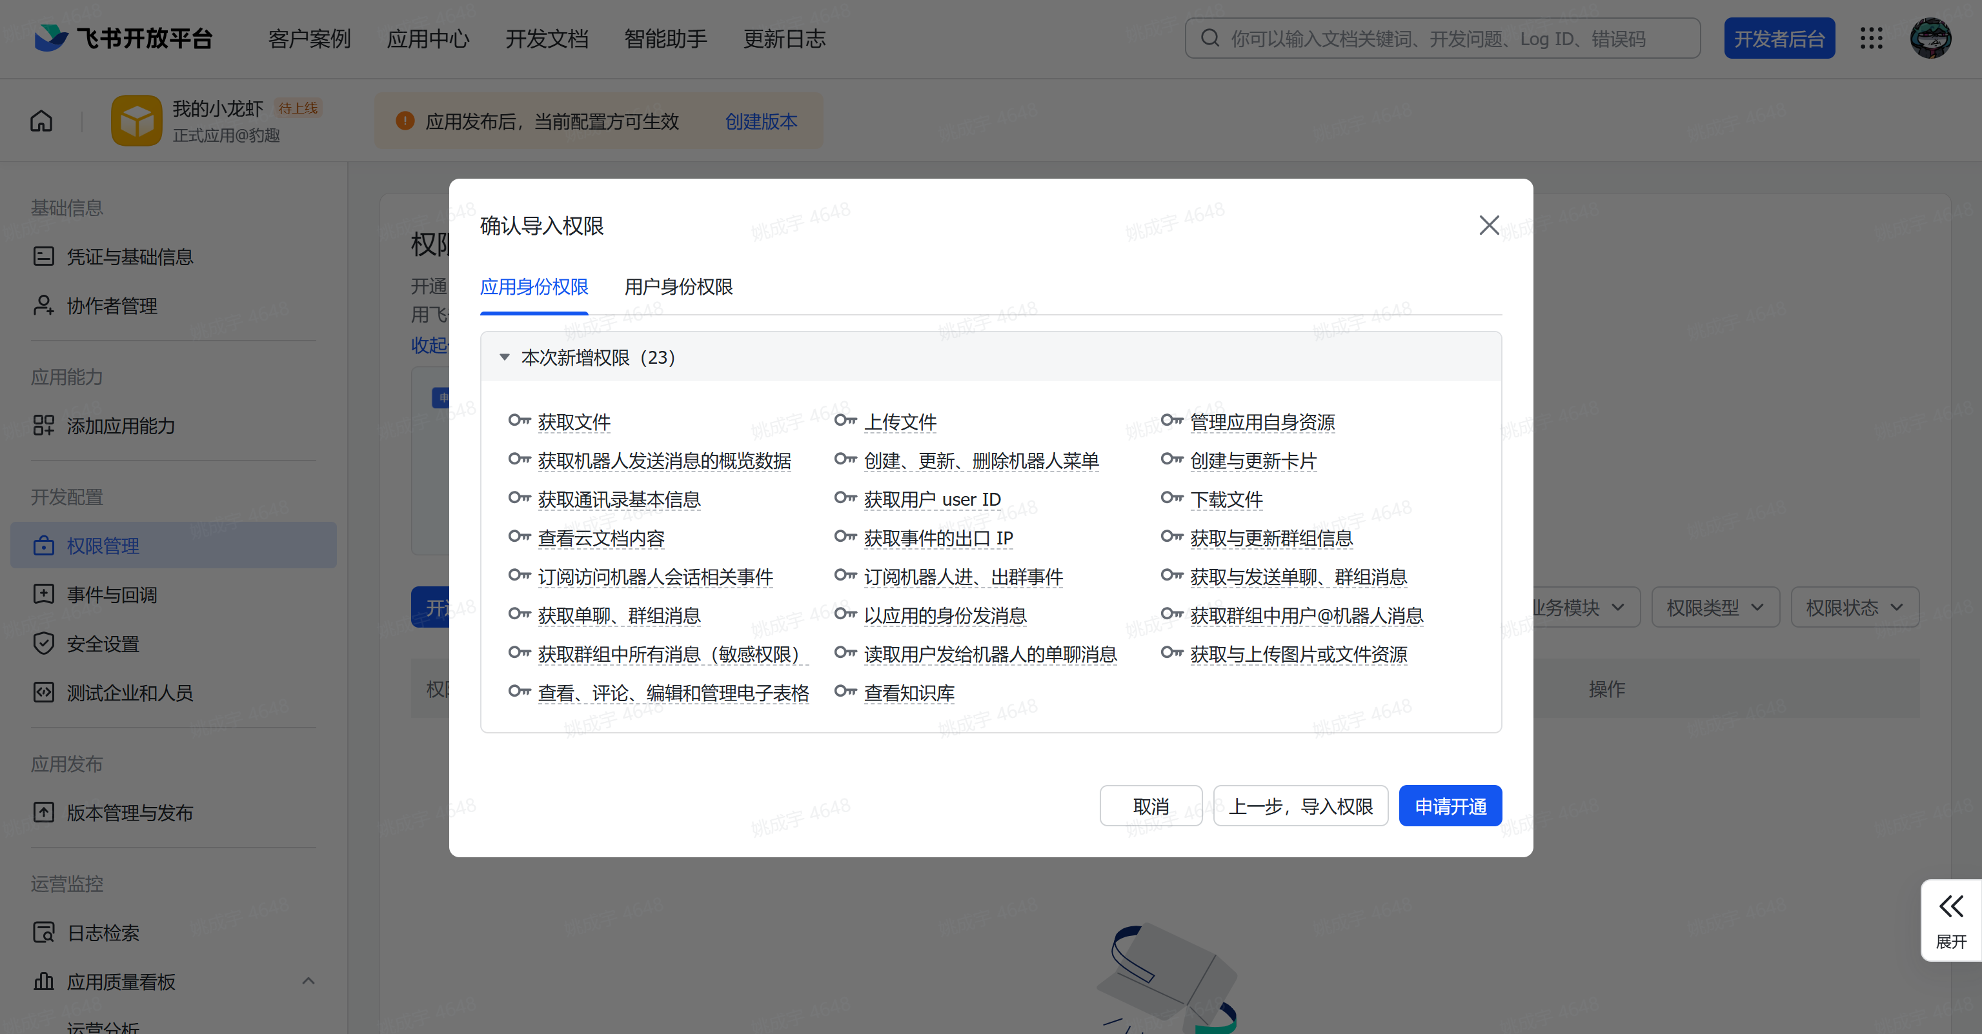Screen dimensions: 1982x1034
Task: Open 客户案例 in the top navigation
Action: click(309, 39)
